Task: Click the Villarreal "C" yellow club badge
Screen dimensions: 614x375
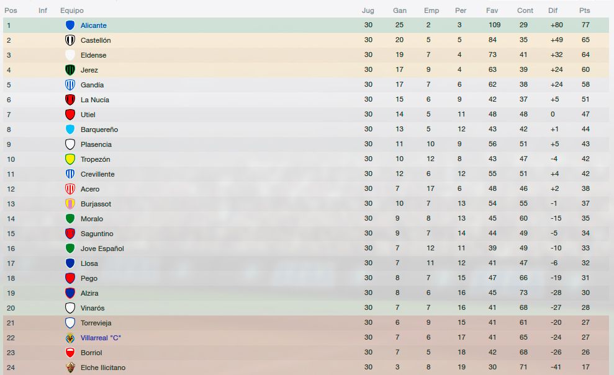Action: coord(70,338)
